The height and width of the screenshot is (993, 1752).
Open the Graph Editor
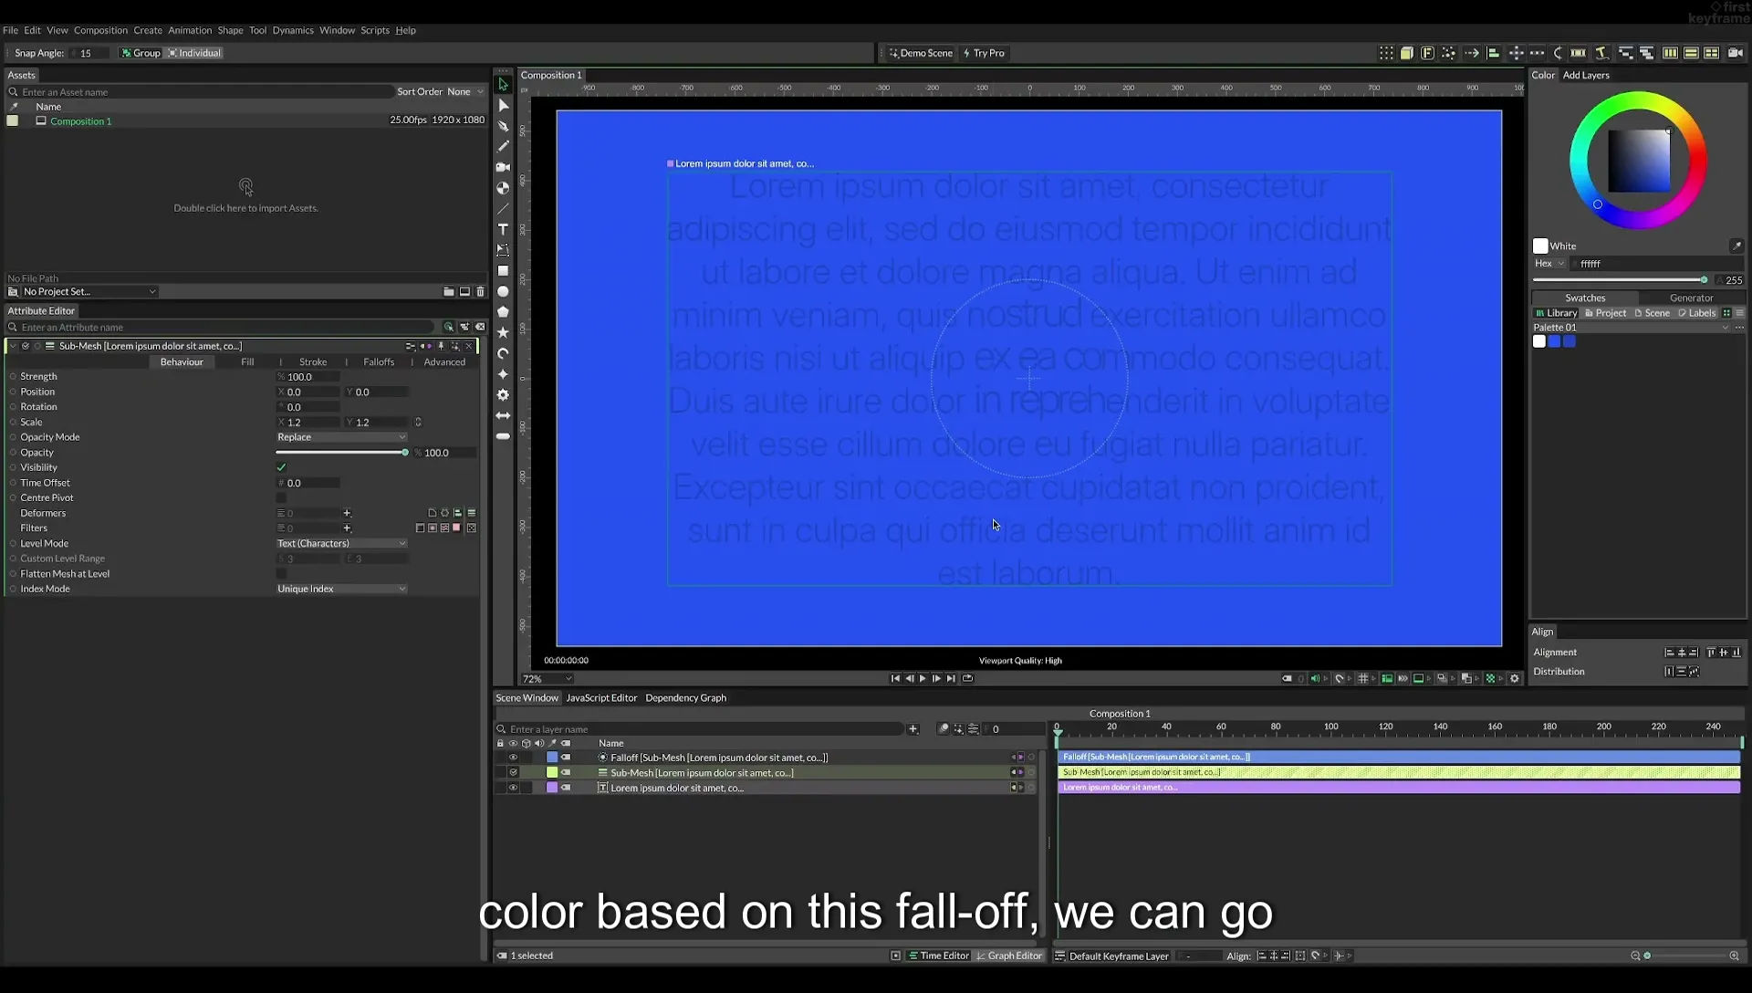point(1009,956)
